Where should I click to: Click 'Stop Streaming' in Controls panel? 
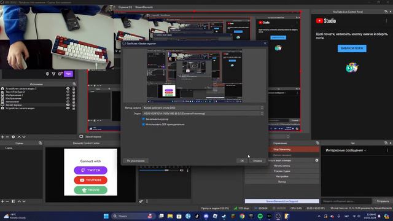pos(282,149)
